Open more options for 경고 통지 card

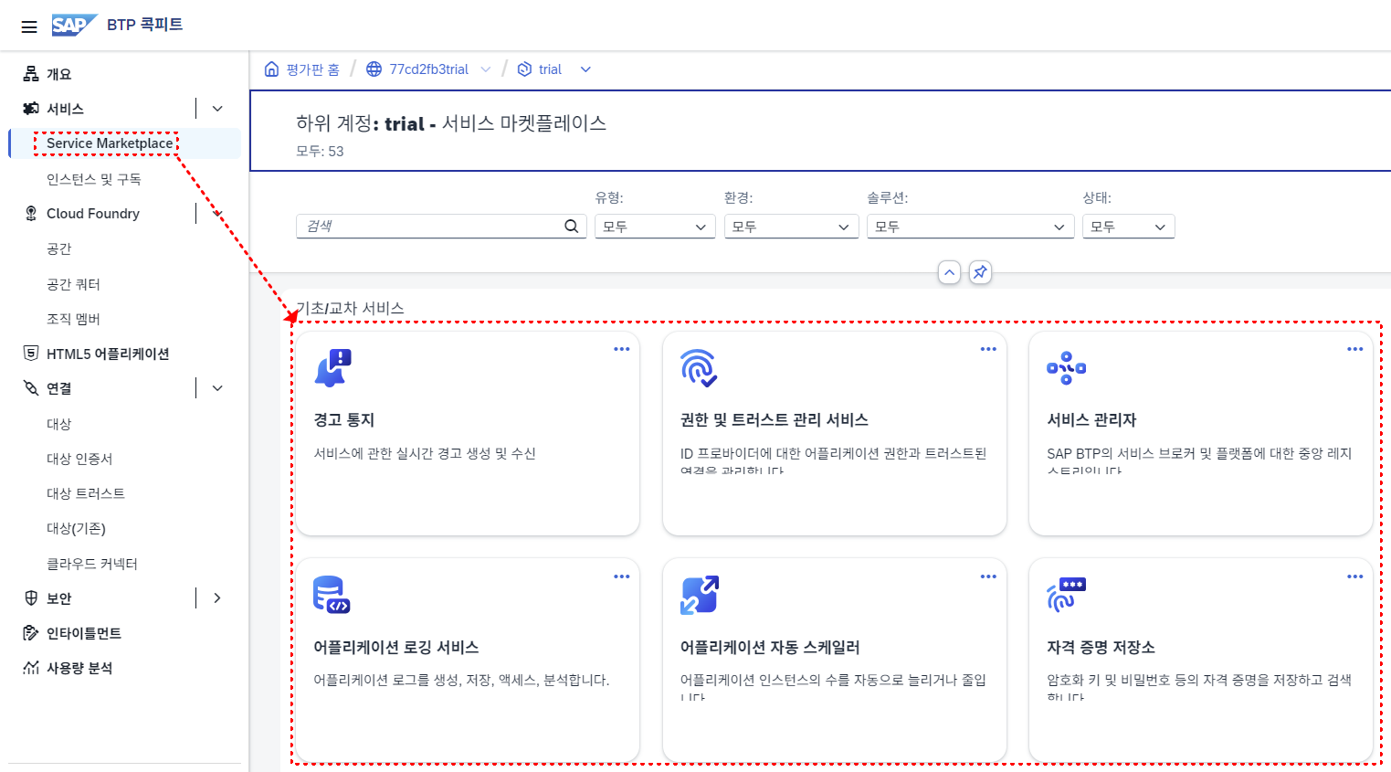pos(622,349)
